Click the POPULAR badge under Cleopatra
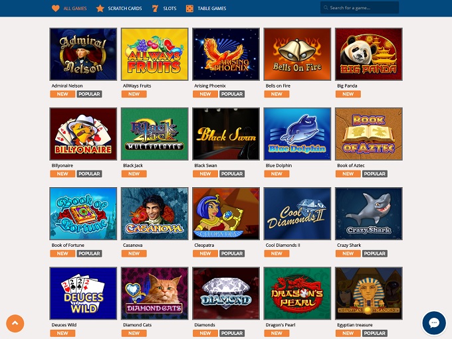Image resolution: width=452 pixels, height=339 pixels. point(232,253)
